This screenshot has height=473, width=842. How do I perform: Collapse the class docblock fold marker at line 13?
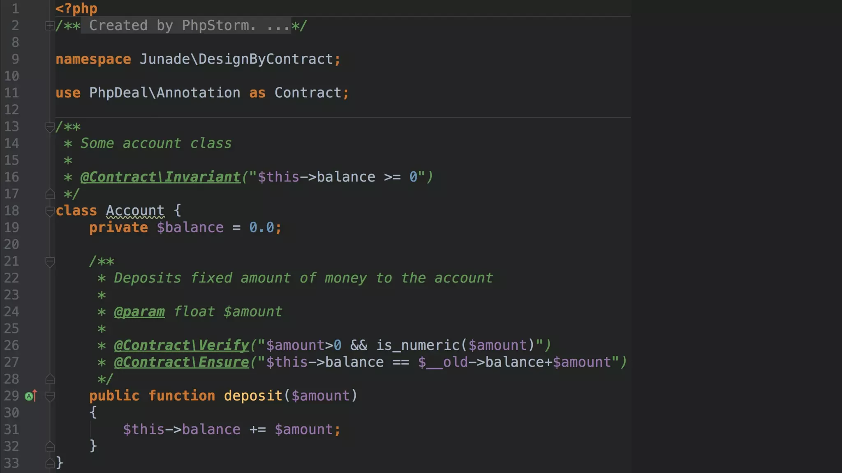pyautogui.click(x=50, y=127)
